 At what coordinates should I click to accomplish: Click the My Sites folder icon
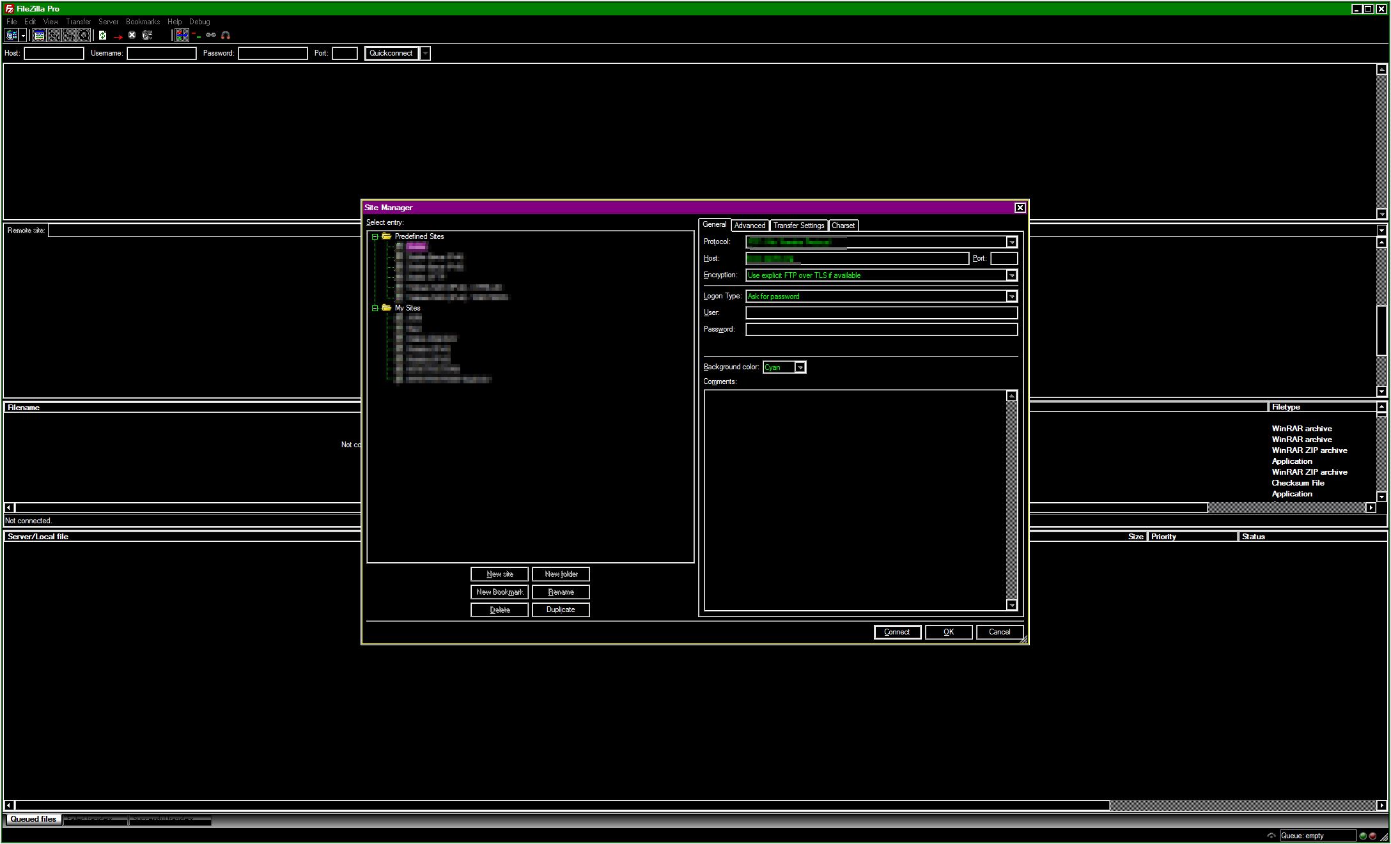[387, 307]
